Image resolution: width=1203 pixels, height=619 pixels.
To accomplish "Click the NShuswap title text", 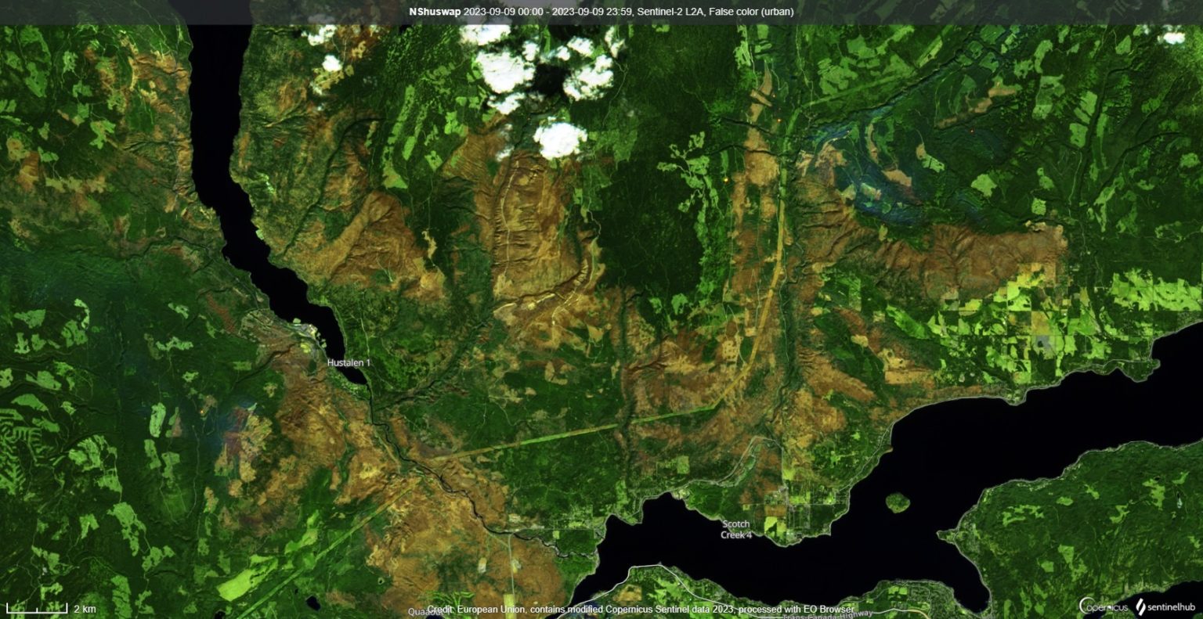I will 434,12.
